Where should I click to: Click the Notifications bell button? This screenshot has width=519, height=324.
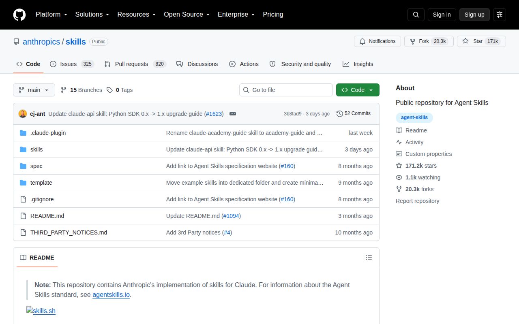(377, 41)
